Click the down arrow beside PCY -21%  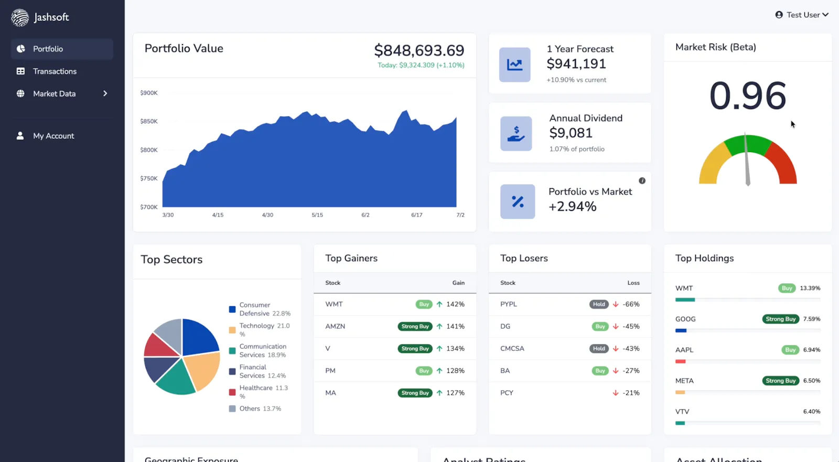616,393
